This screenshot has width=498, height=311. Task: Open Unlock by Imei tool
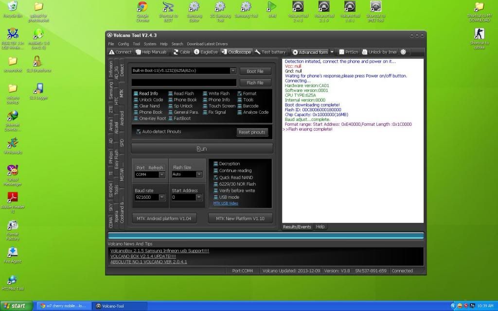point(379,52)
